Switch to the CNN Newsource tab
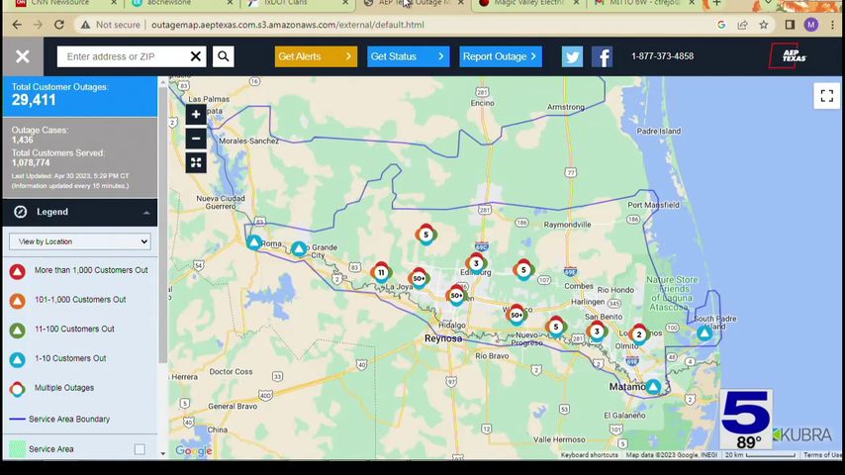 click(59, 3)
